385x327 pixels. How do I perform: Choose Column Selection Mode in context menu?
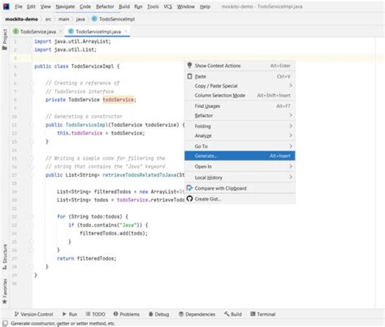point(220,95)
